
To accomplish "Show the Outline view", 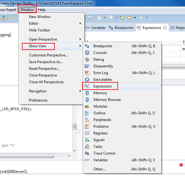I will pos(122,113).
